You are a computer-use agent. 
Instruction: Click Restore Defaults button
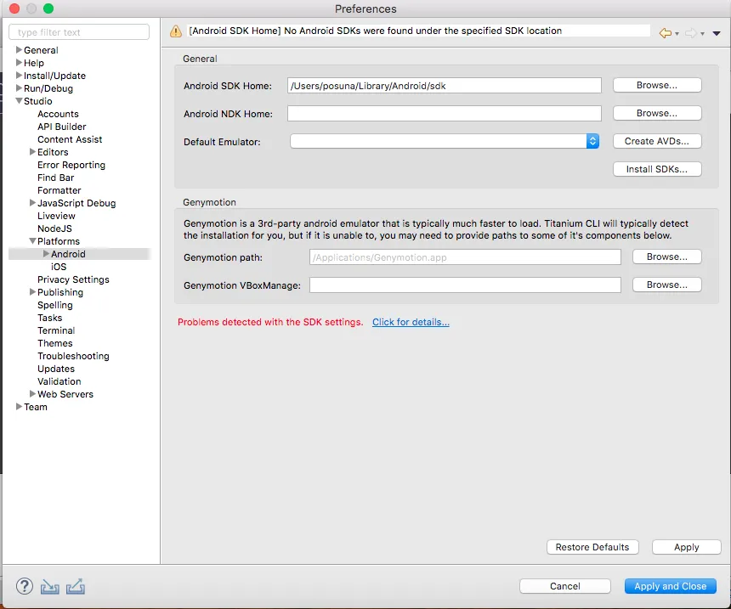pos(592,547)
